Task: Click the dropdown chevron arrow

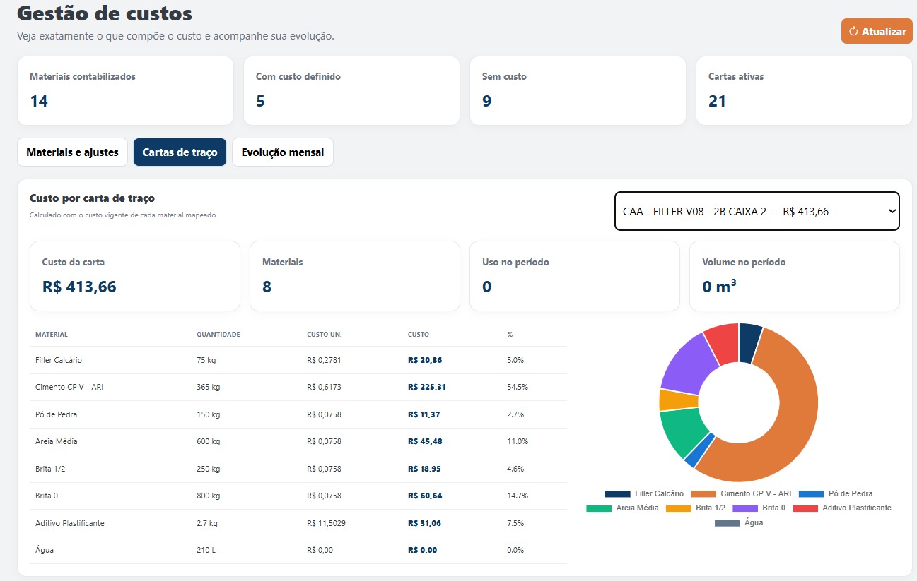Action: point(892,211)
